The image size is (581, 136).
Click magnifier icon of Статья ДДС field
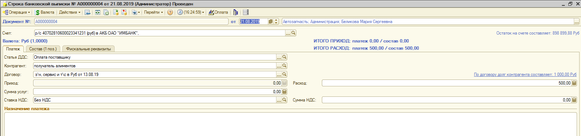[284, 57]
